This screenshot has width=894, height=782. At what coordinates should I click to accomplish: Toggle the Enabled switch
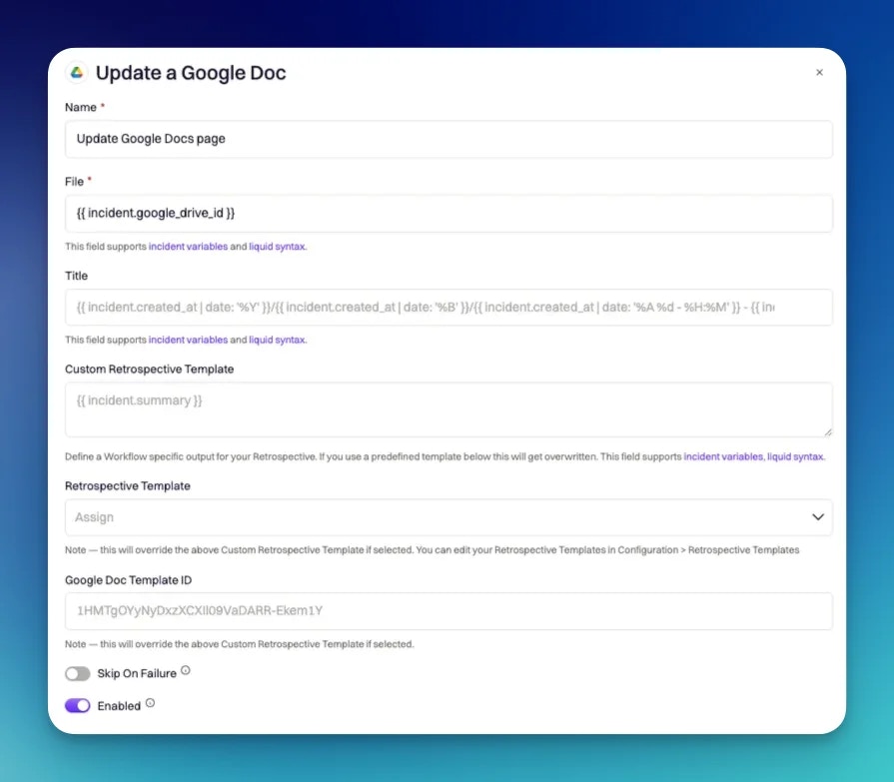[78, 706]
